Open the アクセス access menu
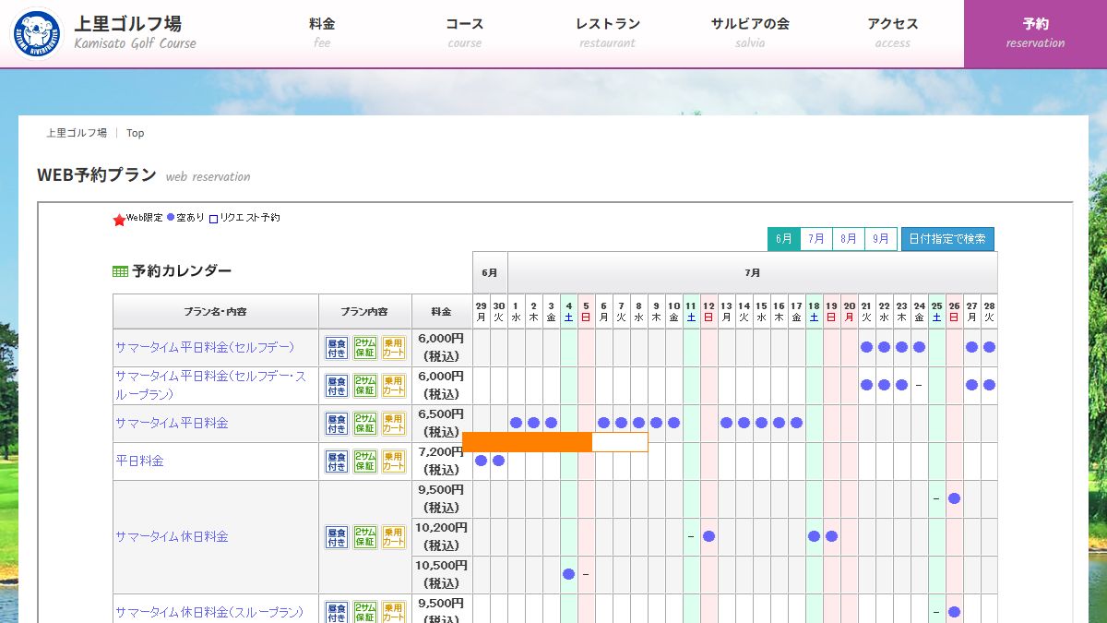Screen dimensions: 1107x623 (892, 33)
